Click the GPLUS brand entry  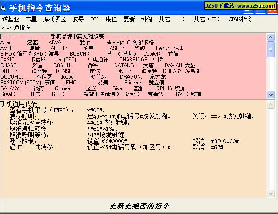tap(171, 88)
